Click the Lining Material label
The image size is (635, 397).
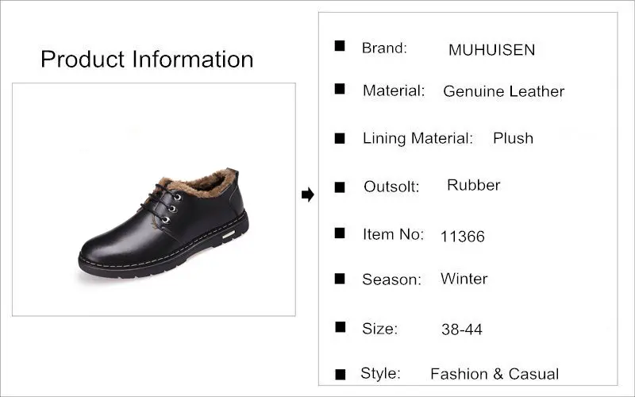click(x=418, y=138)
